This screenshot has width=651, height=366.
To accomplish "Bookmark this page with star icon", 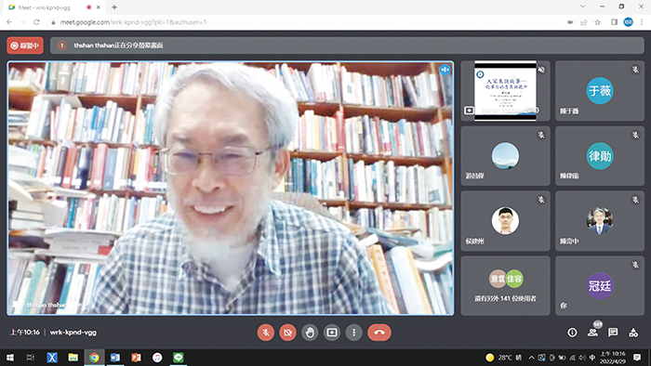I will coord(597,22).
